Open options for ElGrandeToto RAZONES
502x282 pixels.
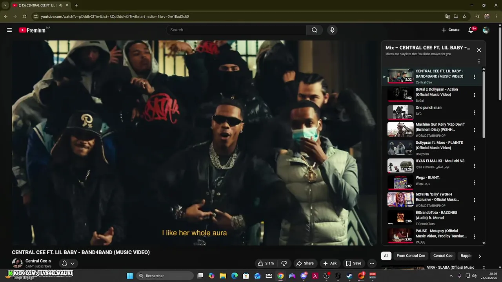point(475,218)
